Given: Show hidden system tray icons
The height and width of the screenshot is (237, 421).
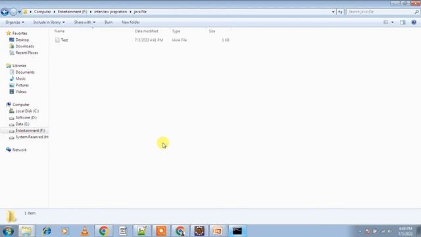Looking at the screenshot, I should (360, 231).
